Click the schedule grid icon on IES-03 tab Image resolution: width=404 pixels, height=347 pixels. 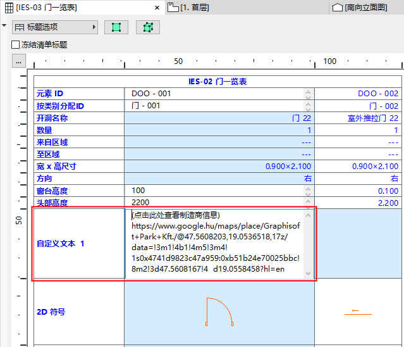point(9,8)
